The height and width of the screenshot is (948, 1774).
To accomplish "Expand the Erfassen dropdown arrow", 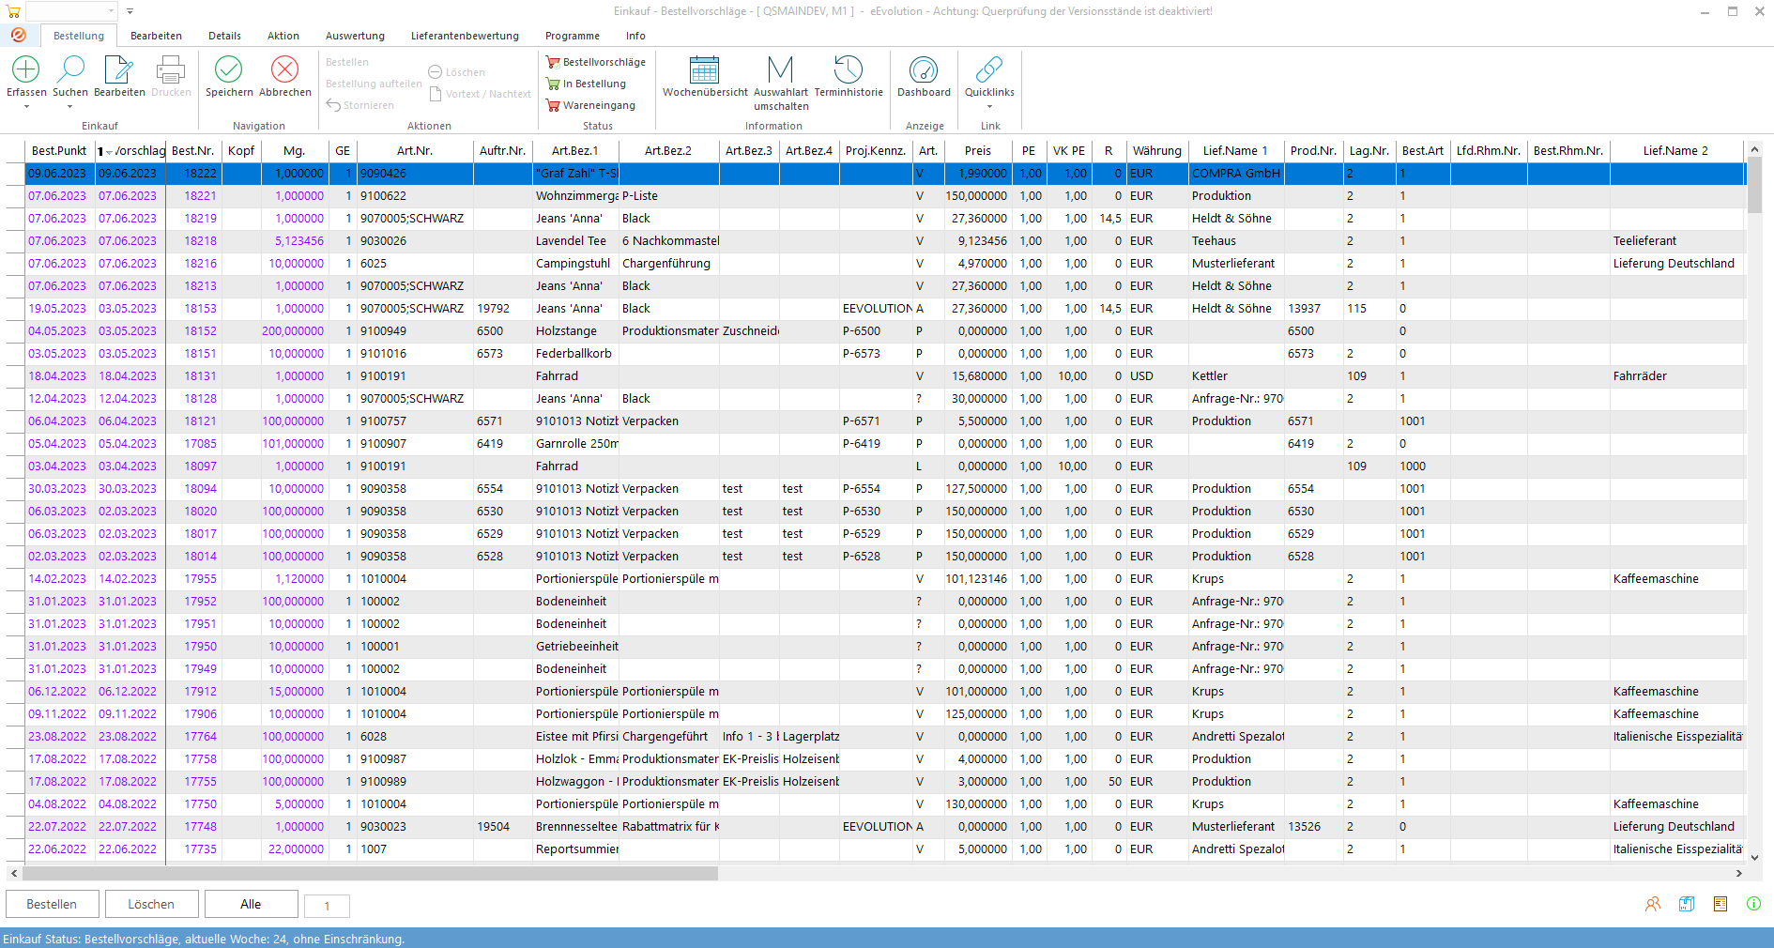I will point(26,107).
